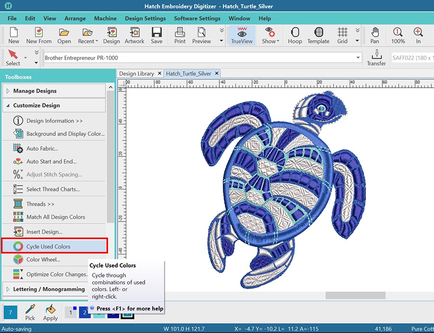Screen dimensions: 434x333
Task: Click Cycle Used Colors
Action: click(48, 246)
